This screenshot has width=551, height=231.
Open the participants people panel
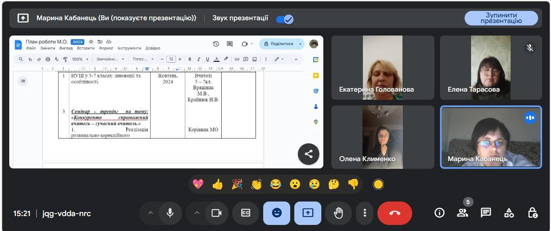462,213
